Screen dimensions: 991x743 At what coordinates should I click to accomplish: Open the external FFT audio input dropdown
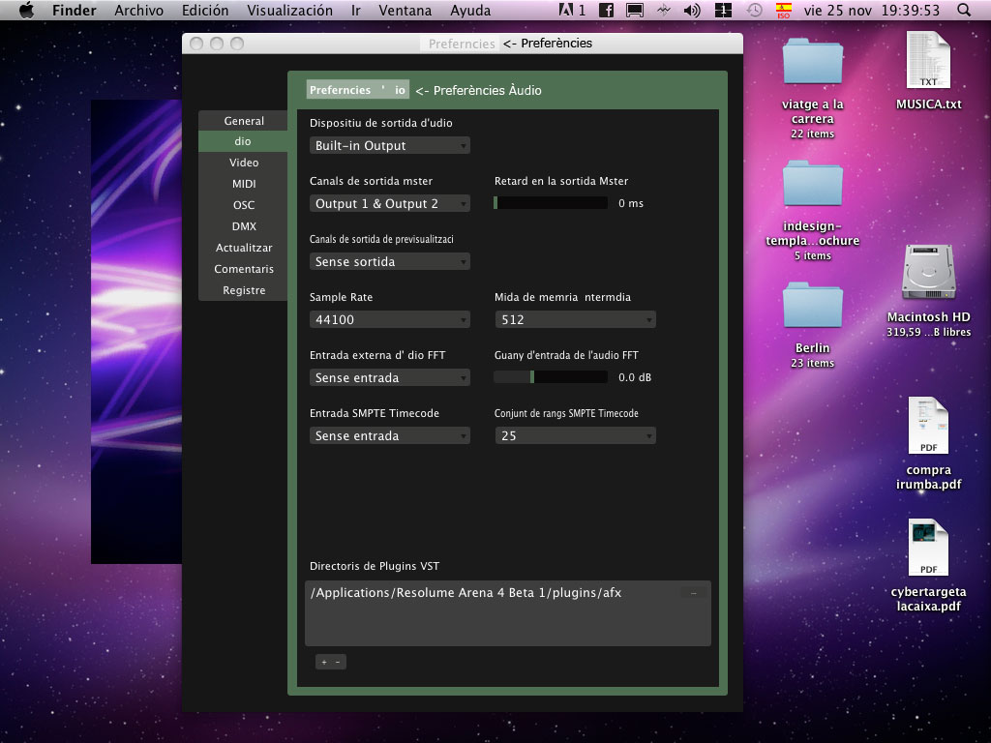(389, 378)
